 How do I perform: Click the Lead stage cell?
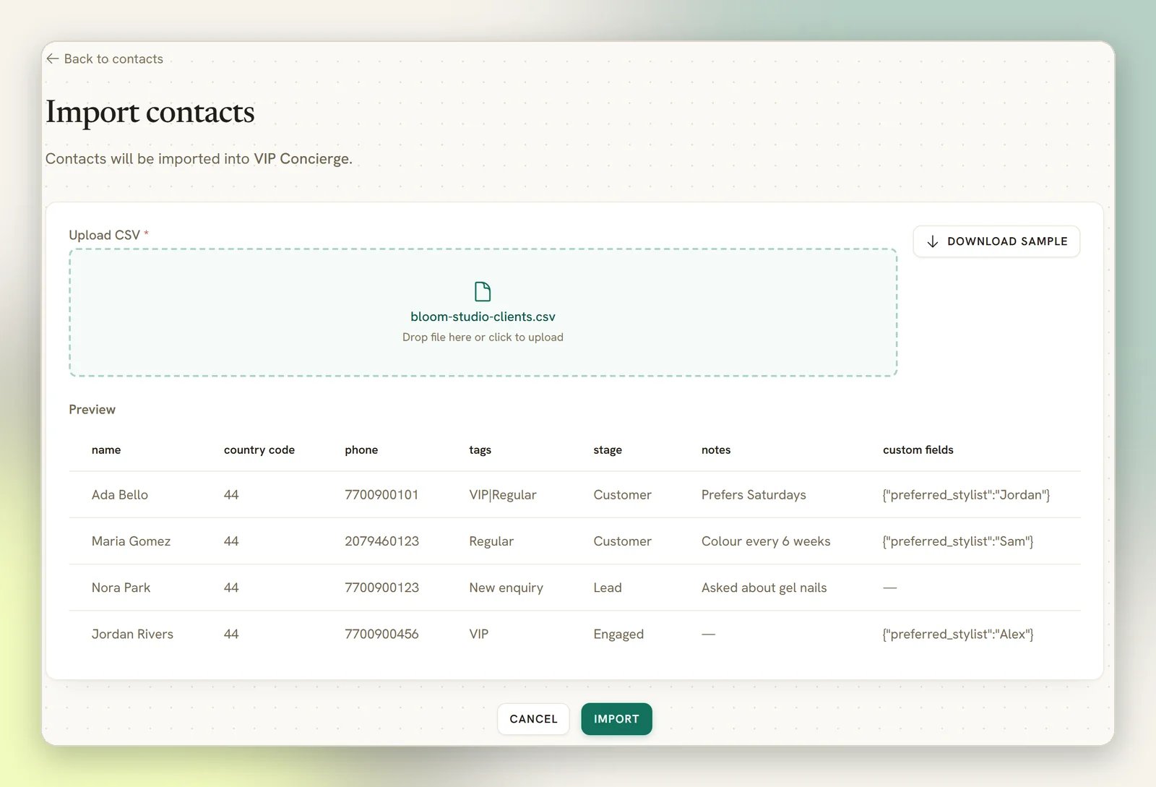click(x=608, y=588)
